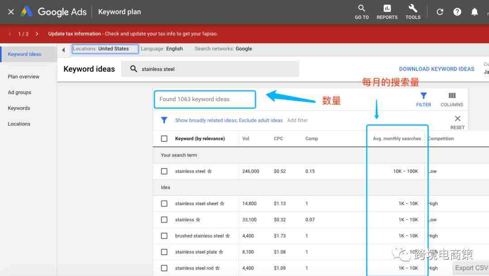Open the Filter funnel button

(423, 99)
